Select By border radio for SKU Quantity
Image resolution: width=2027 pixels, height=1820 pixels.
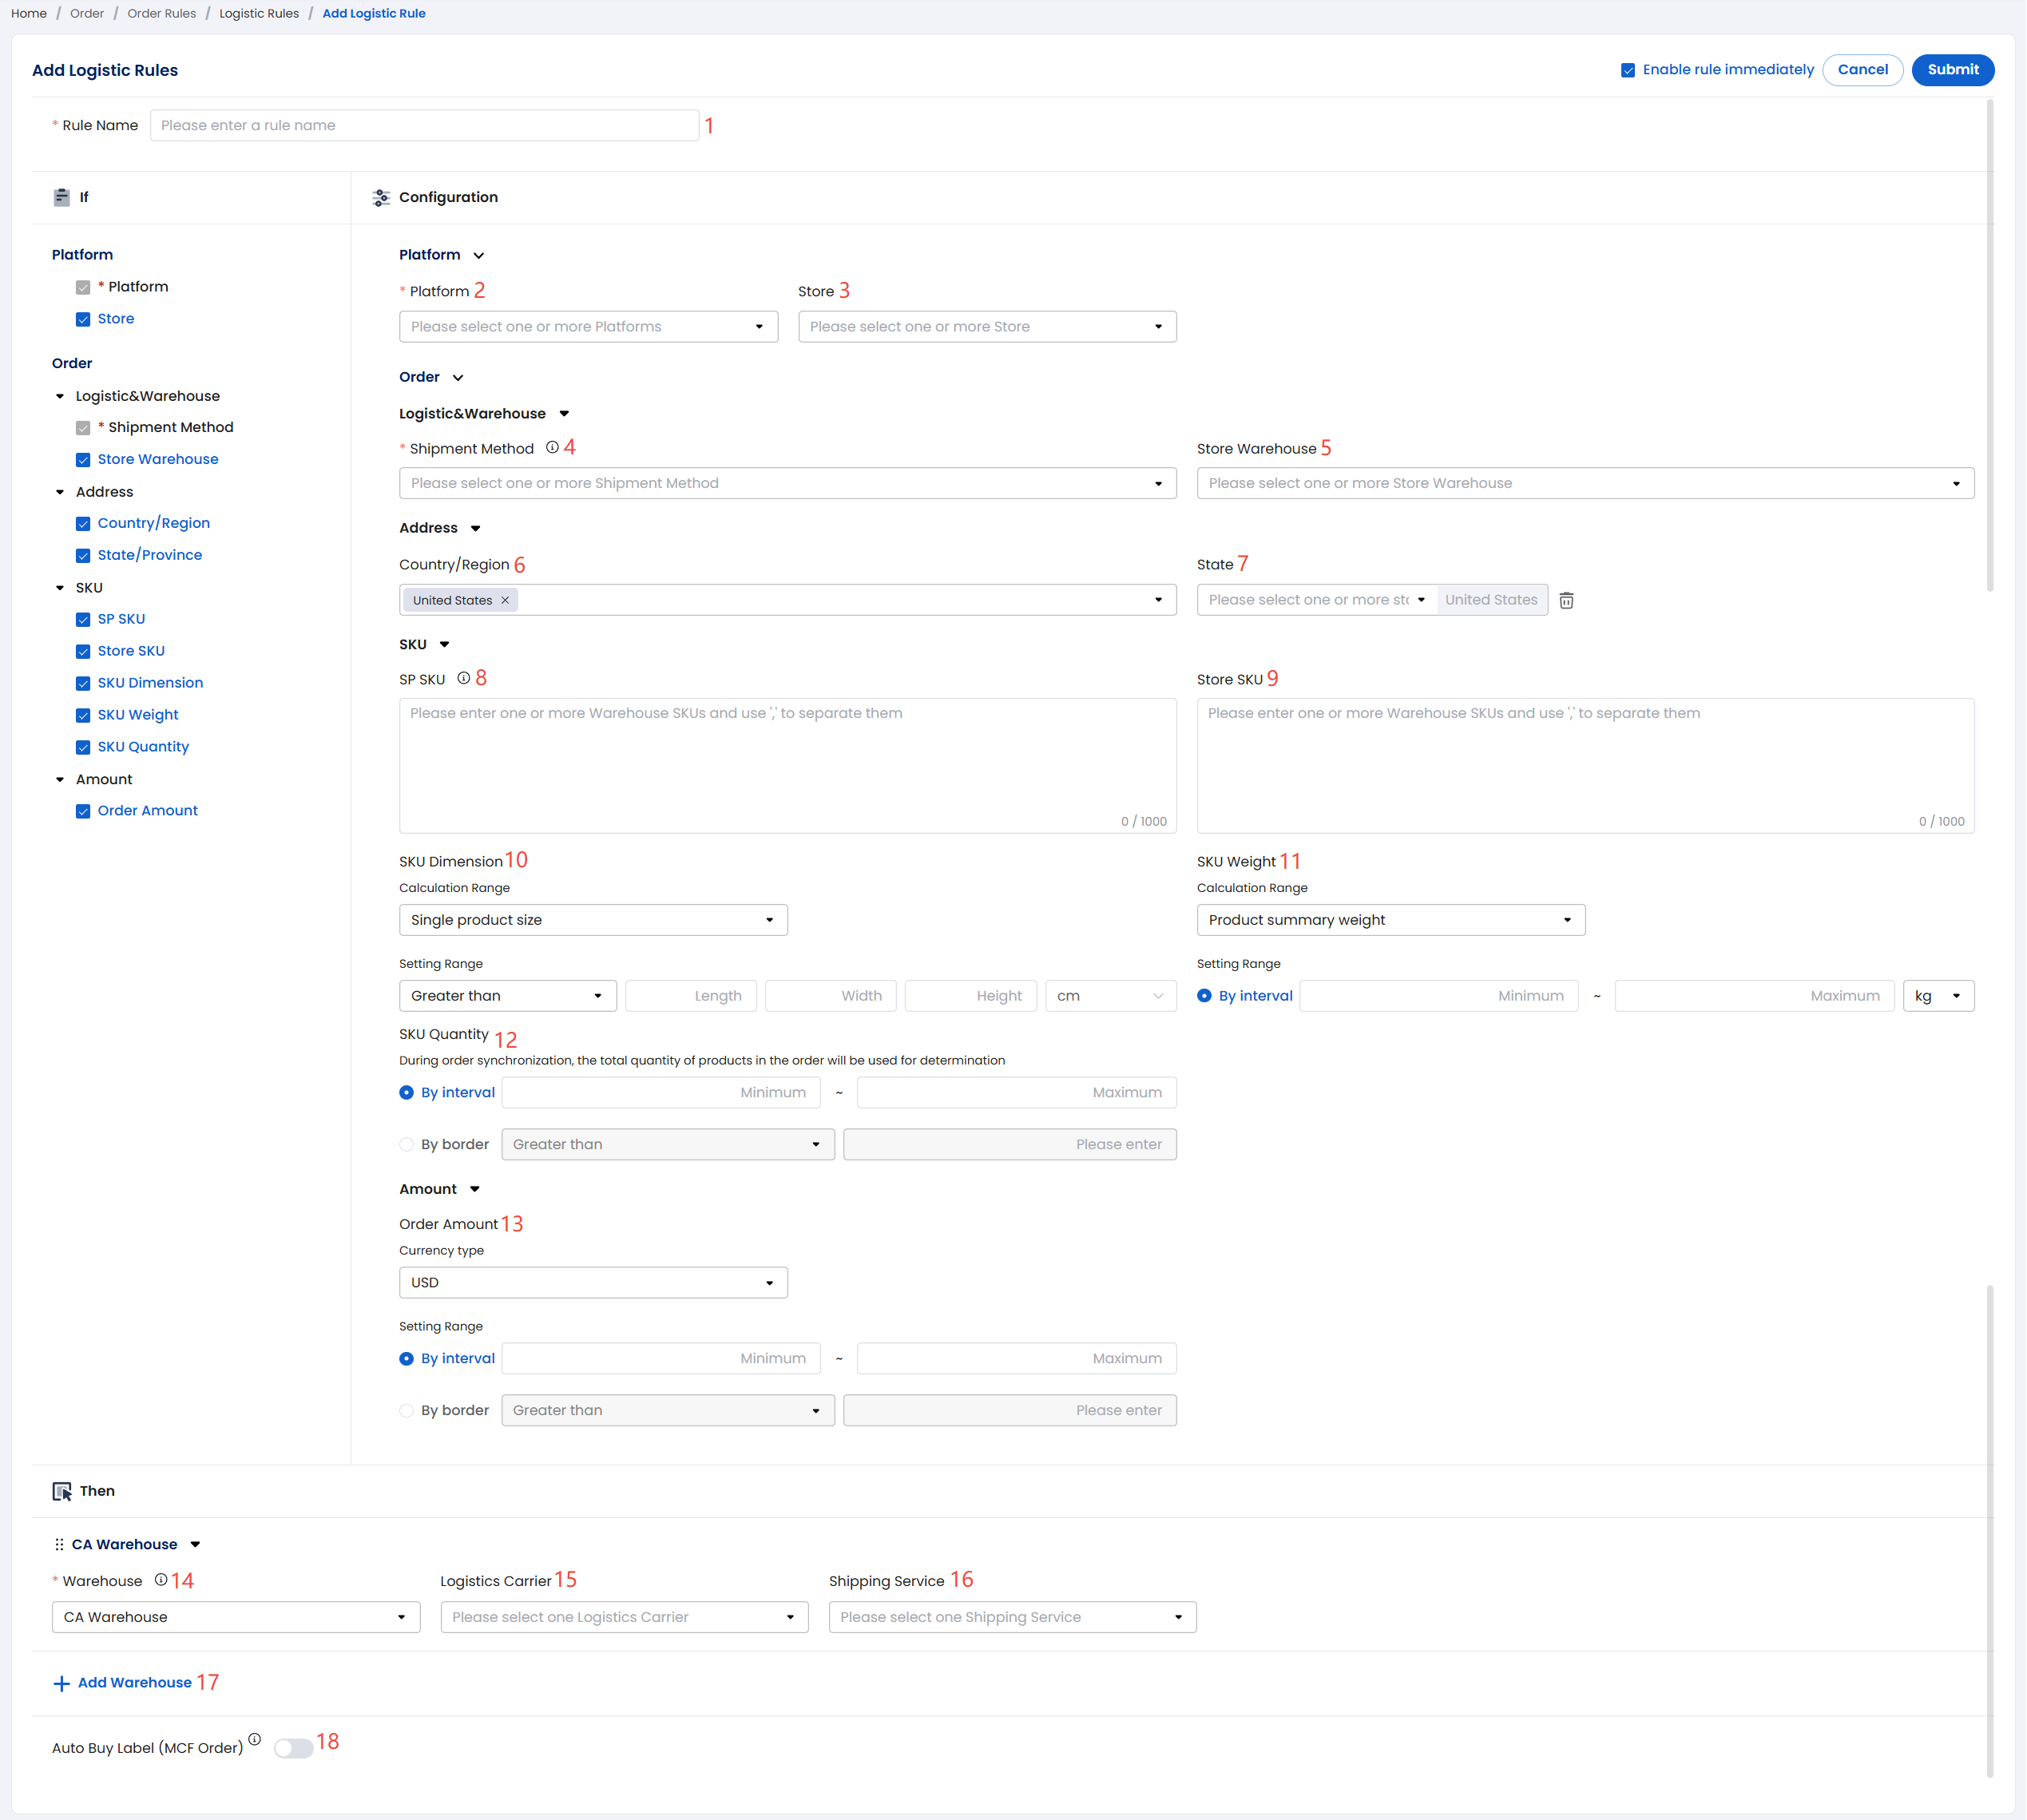[x=406, y=1145]
